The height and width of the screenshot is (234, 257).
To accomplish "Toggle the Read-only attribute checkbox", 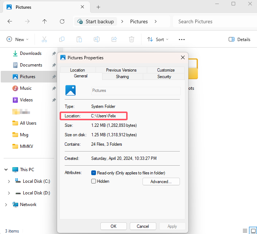I will [x=94, y=173].
